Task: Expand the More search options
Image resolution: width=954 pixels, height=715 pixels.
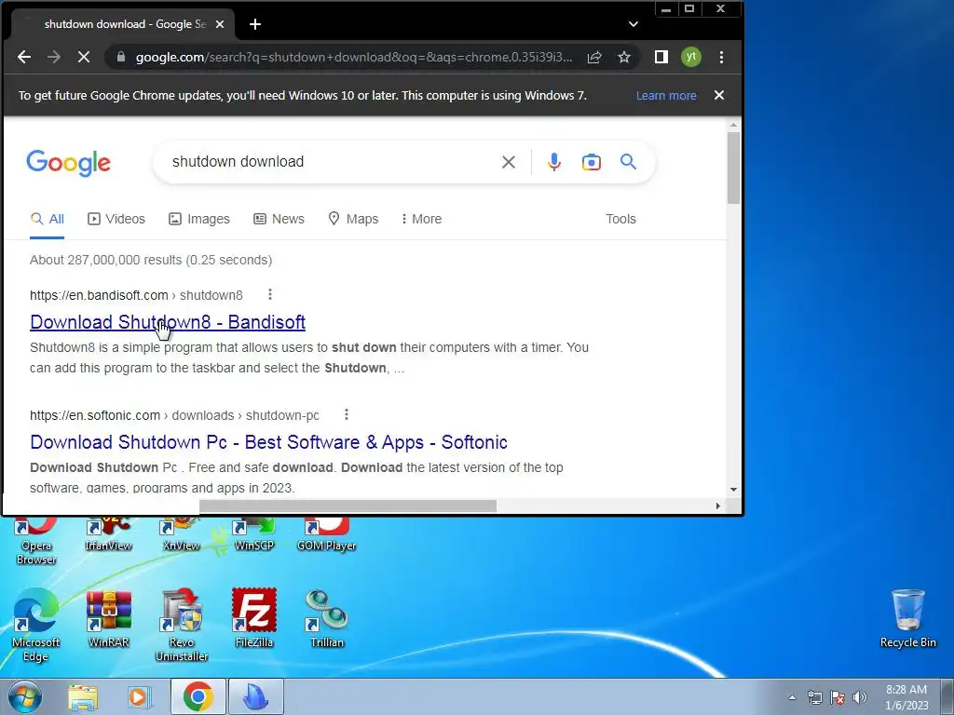Action: pyautogui.click(x=422, y=219)
